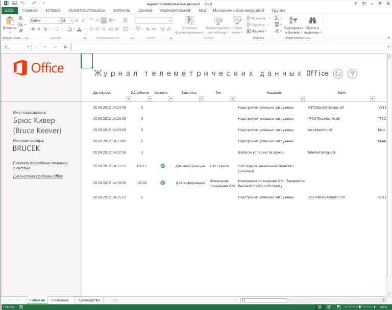Viewport: 392px width, 310px height.
Task: Open Найти и выделить binoculars menu
Action: coord(312,25)
